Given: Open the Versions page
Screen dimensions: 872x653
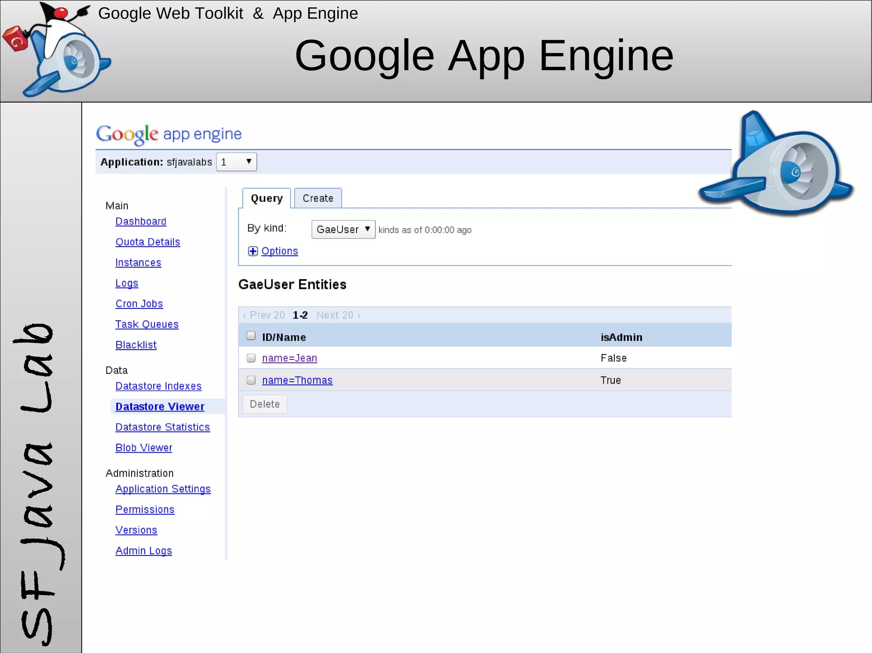Looking at the screenshot, I should [136, 530].
